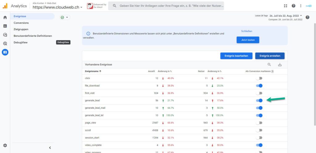This screenshot has height=153, width=316.
Task: Click the generate_lead event name
Action: click(x=92, y=100)
